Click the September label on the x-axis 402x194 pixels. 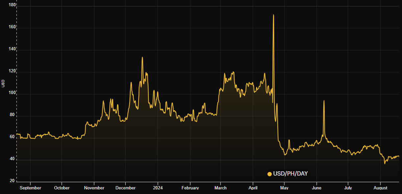pyautogui.click(x=30, y=188)
